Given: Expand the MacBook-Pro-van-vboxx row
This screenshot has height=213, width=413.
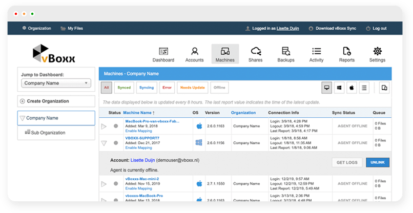Looking at the screenshot, I should 104,126.
